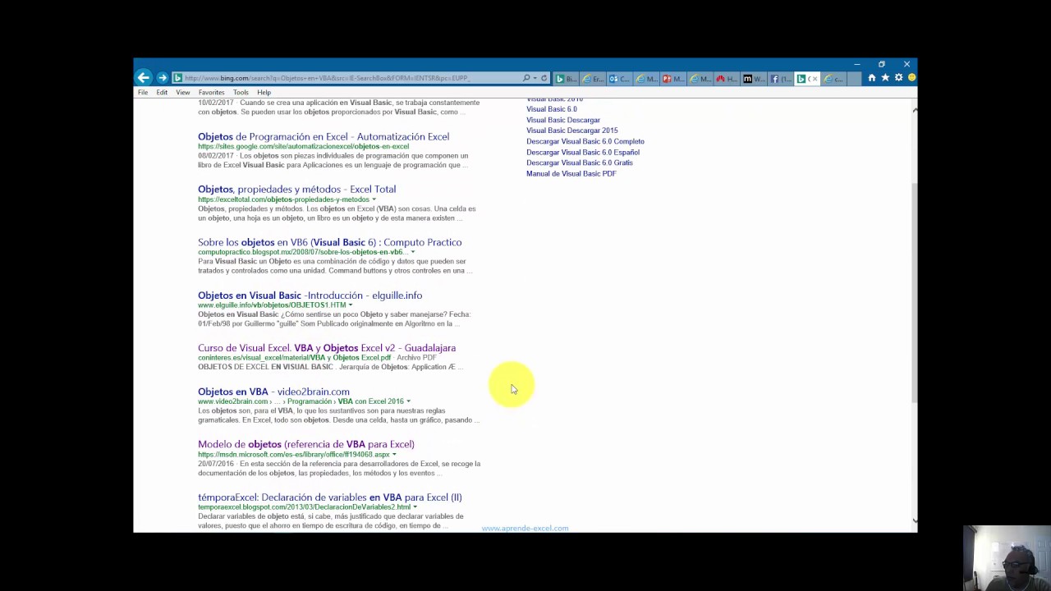Click the sites.google.com automatizacionexcel green URL

pyautogui.click(x=303, y=146)
